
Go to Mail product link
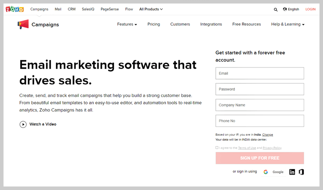pos(58,9)
